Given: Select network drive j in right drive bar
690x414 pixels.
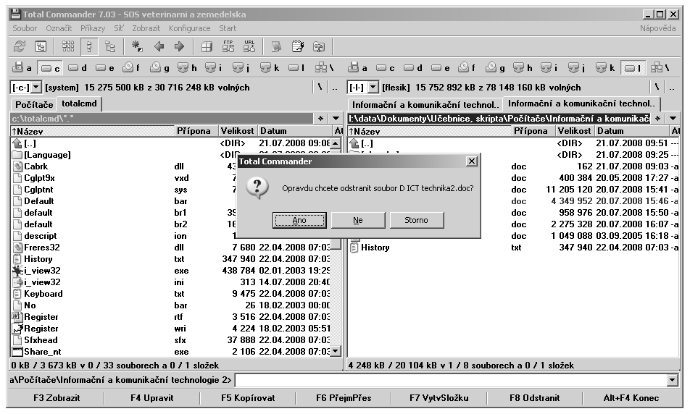Looking at the screenshot, I should tap(577, 68).
